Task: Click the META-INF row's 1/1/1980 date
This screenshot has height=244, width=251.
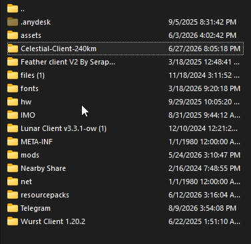Action: coord(204,142)
